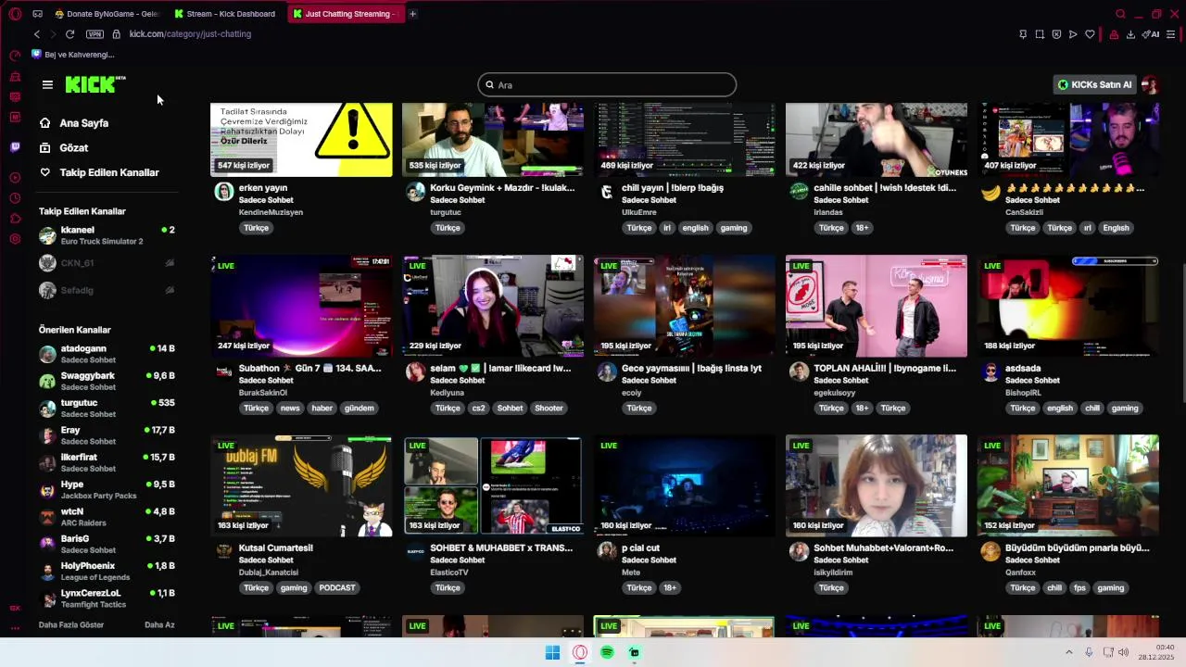Collapse list with Daha Az

159,625
